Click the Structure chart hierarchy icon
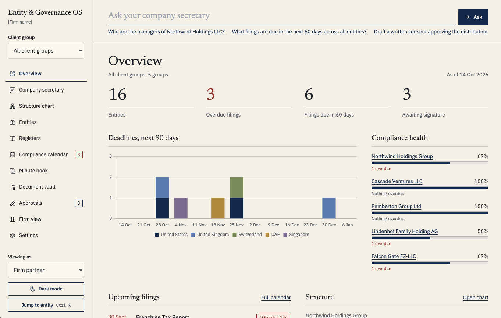 (13, 106)
